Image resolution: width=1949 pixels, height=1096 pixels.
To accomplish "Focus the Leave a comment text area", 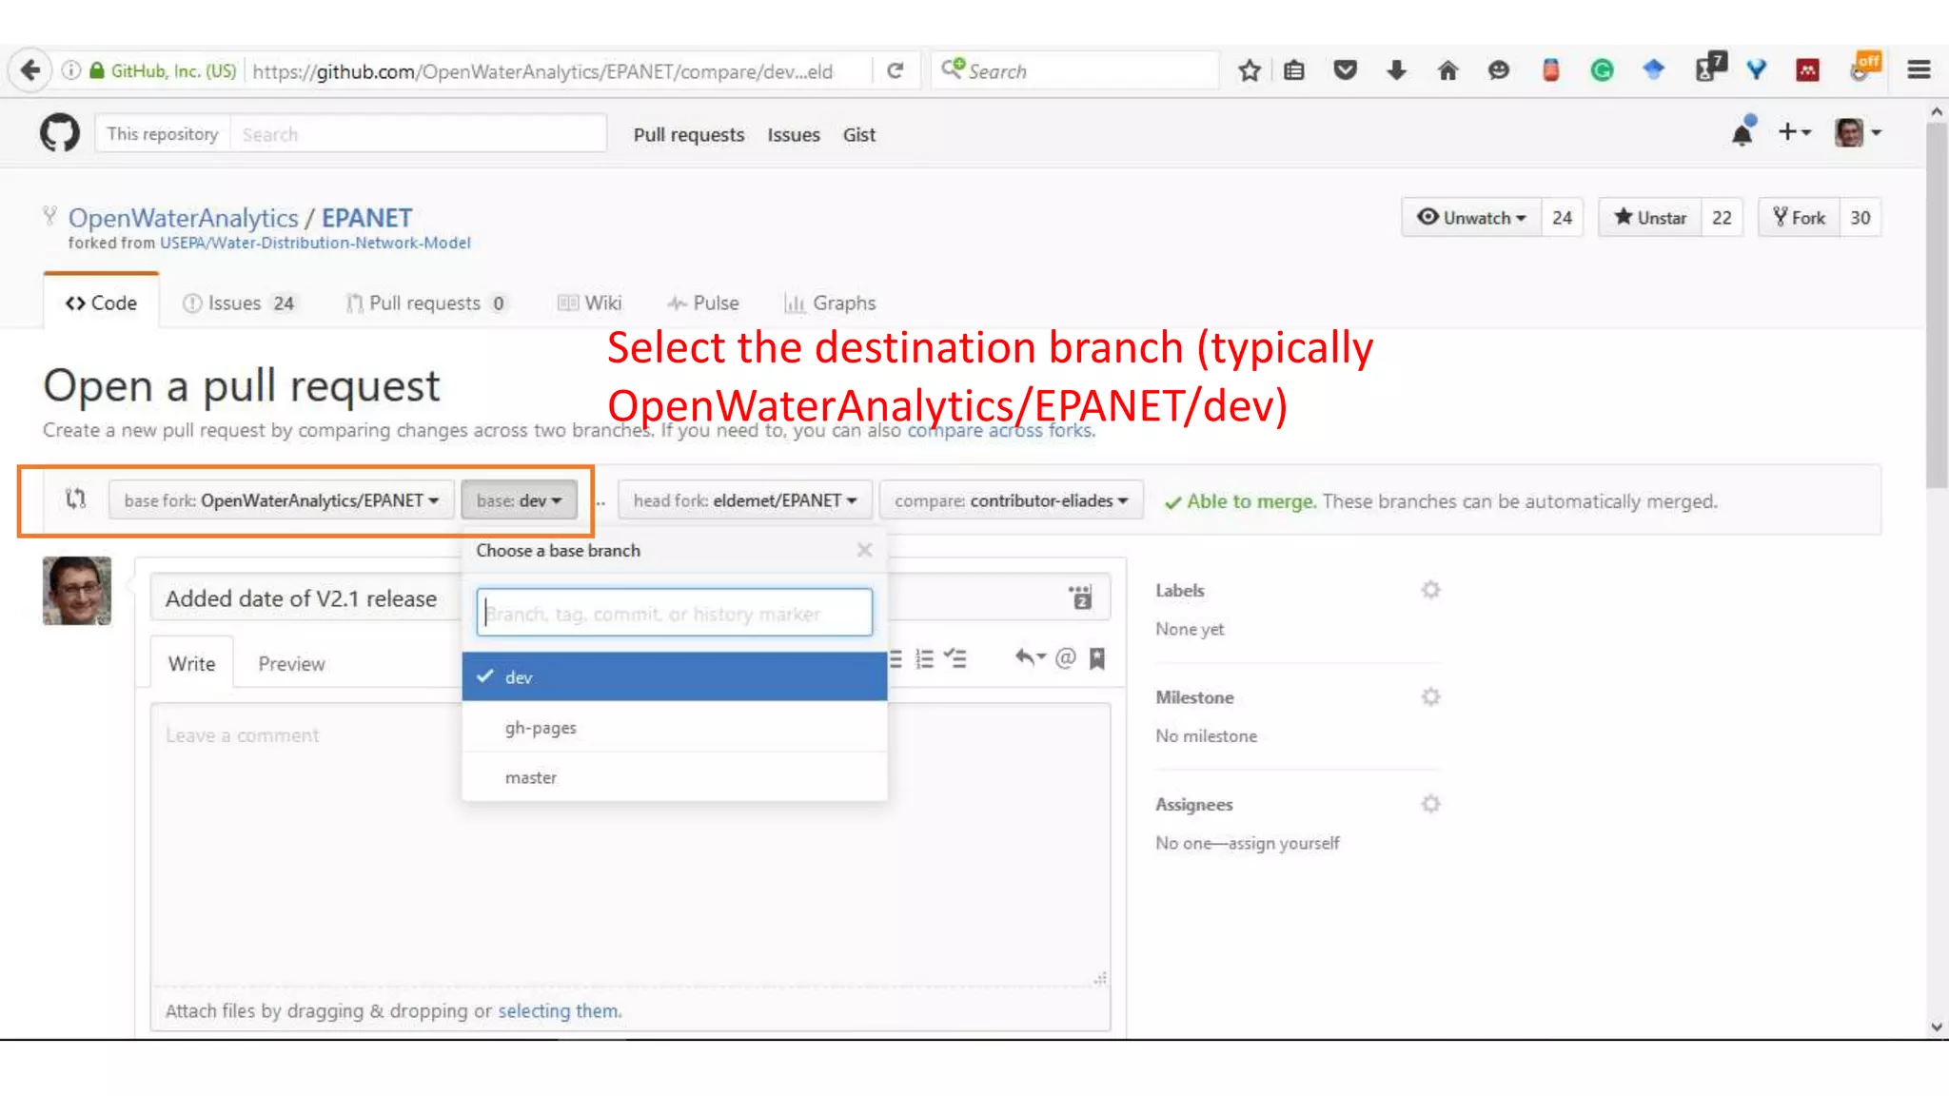I will (630, 845).
